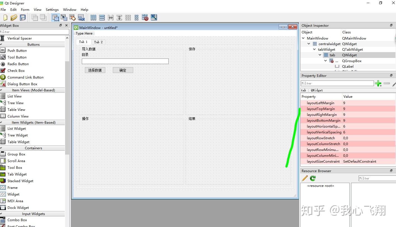Click the Edit Resources pencil icon
Screen dimensions: 396x227
tap(304, 179)
